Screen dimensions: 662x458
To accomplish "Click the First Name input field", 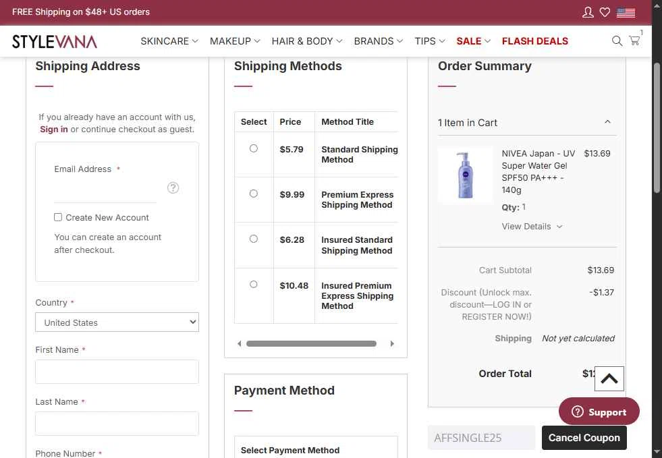I will pos(117,372).
